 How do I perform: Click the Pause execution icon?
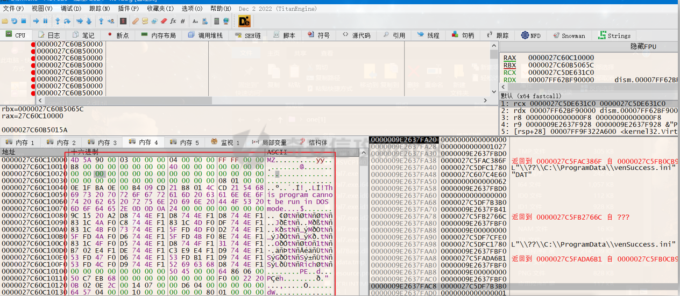pyautogui.click(x=45, y=21)
